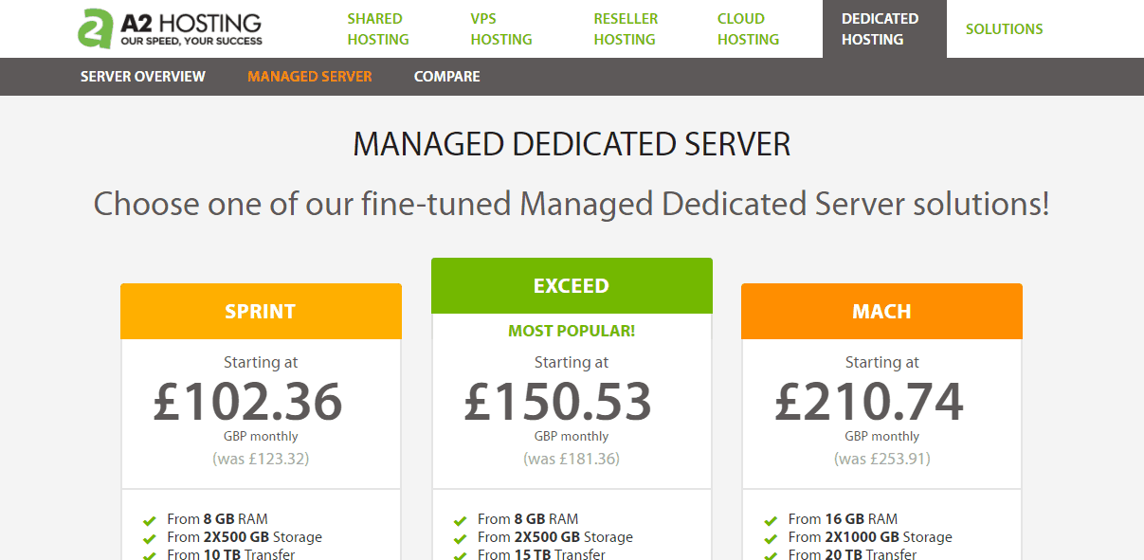Switch to the Server Overview tab
This screenshot has height=560, width=1144.
143,77
